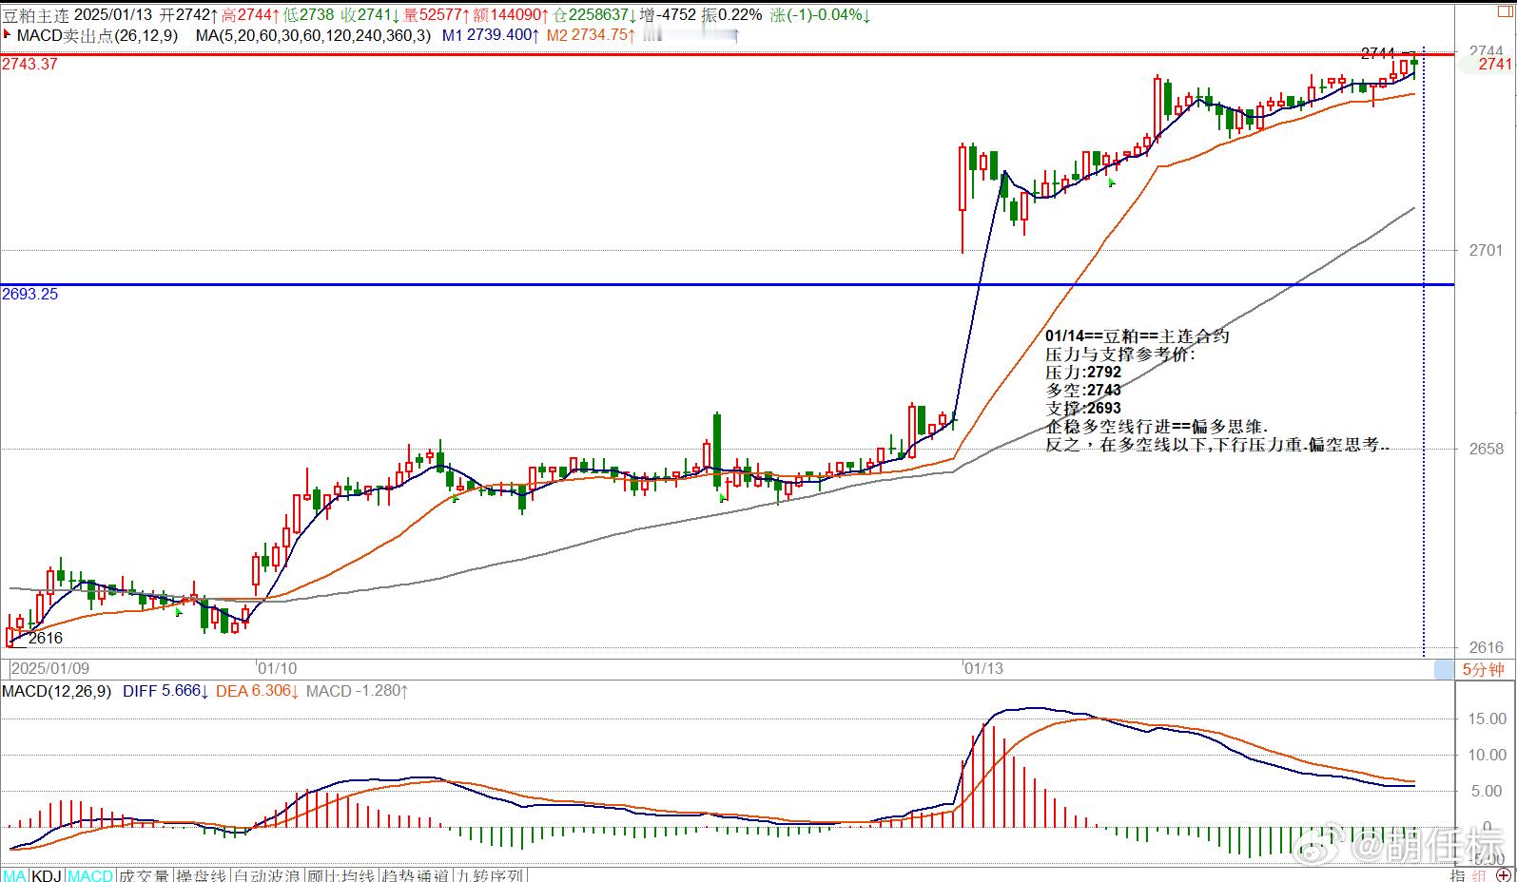The width and height of the screenshot is (1517, 882).
Task: Select the MACD indicator tab
Action: coord(90,875)
